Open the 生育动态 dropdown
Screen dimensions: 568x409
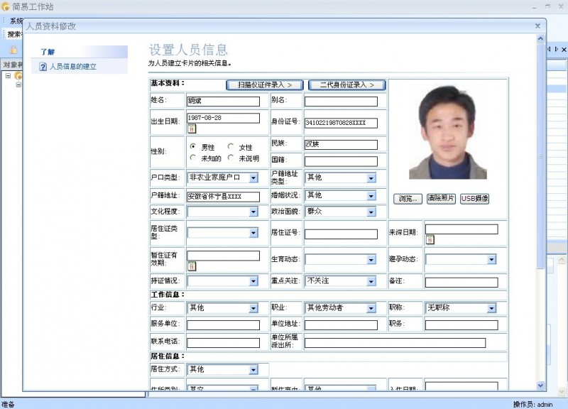371,259
